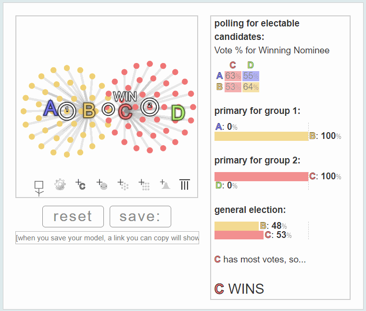Click voter group center marker 1
The width and height of the screenshot is (366, 311).
(x=67, y=111)
